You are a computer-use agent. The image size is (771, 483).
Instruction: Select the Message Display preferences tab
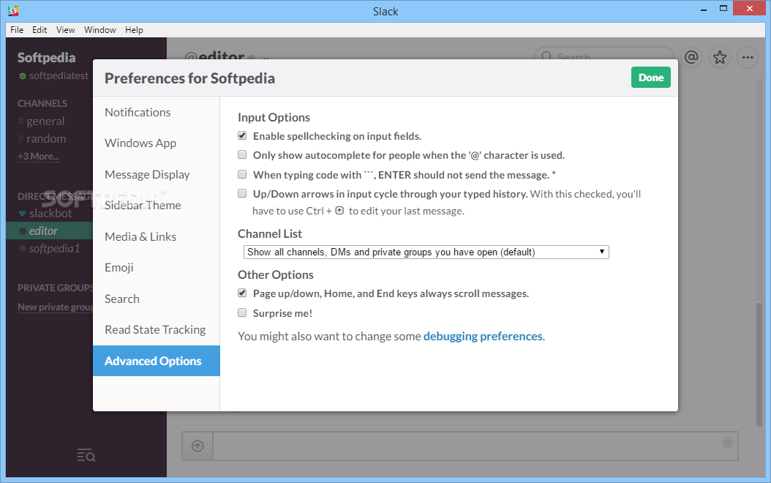[x=156, y=175]
